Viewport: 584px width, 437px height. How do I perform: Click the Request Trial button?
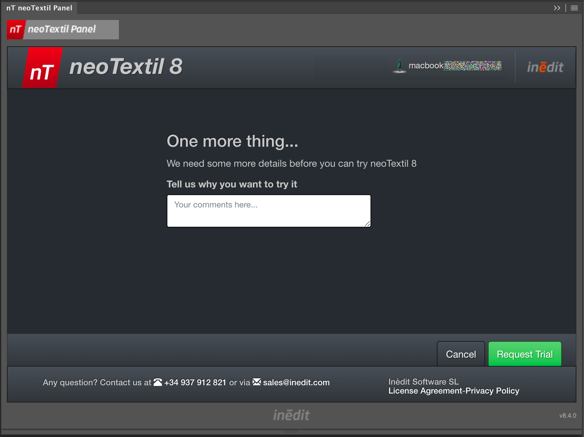[525, 354]
